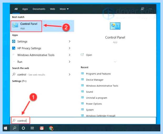Image resolution: width=163 pixels, height=134 pixels.
Task: Click the magnifier icon beside control web result
Action: [x=14, y=75]
